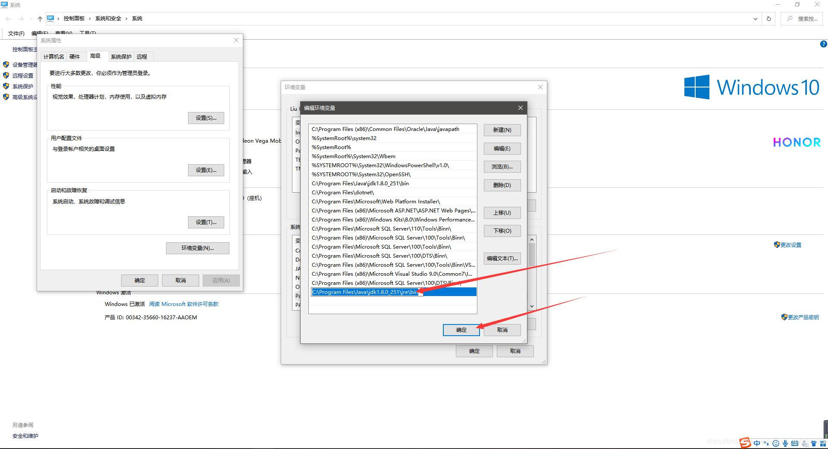Click the shield icon beside 设备管理器
This screenshot has height=449, width=828.
(6, 65)
